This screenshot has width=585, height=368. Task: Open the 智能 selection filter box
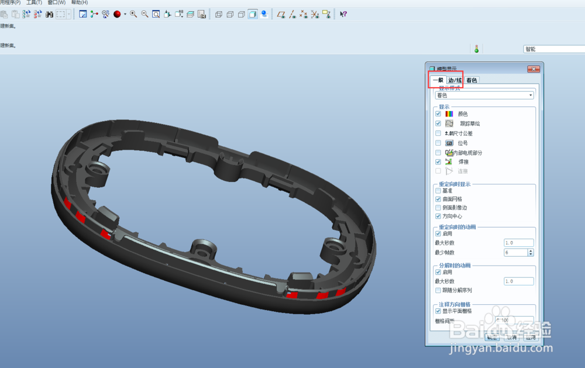554,49
